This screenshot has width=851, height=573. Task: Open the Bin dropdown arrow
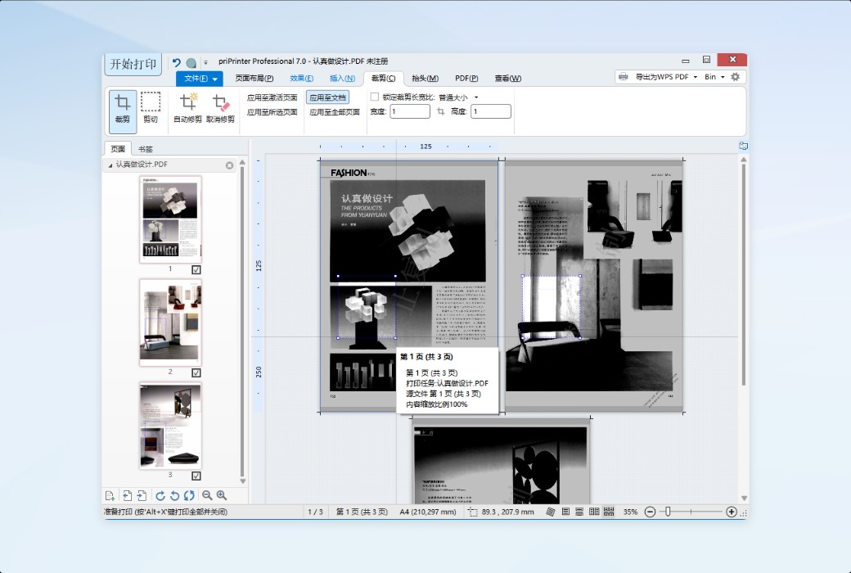coord(723,77)
